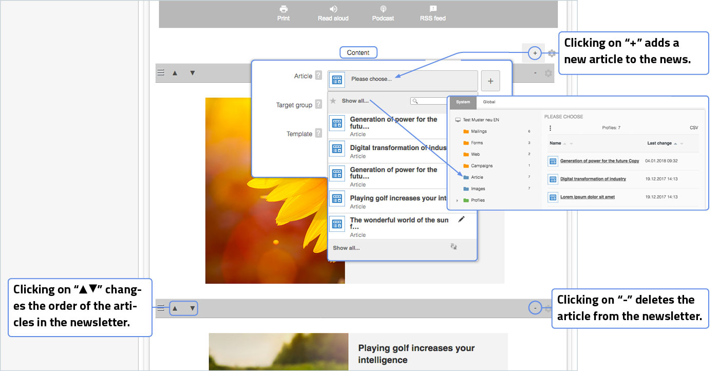Switch to the Global tab
719x371 pixels.
point(489,102)
